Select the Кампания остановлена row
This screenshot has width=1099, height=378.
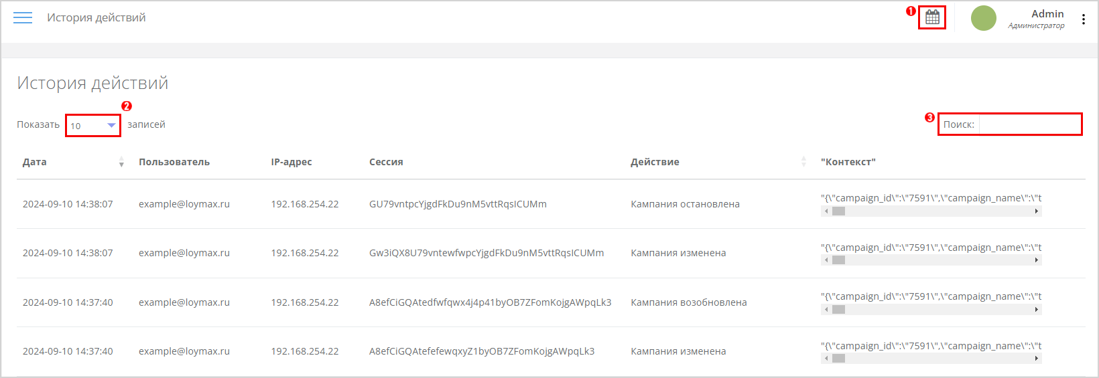point(551,204)
